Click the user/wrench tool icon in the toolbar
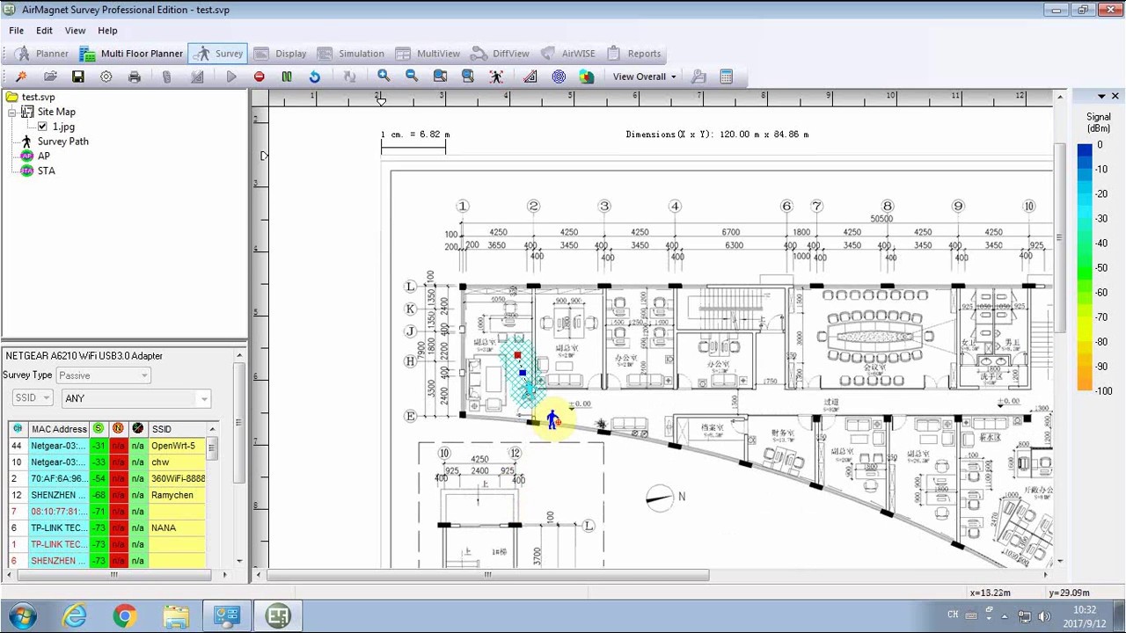Screen dimensions: 1126x633 (x=698, y=76)
